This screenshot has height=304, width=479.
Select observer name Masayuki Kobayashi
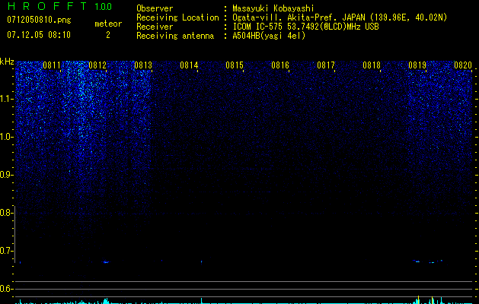click(273, 8)
